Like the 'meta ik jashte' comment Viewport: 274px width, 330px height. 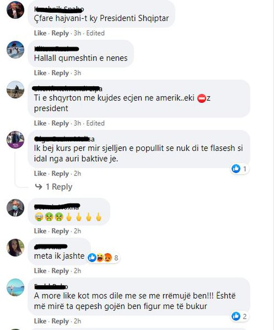(40, 271)
